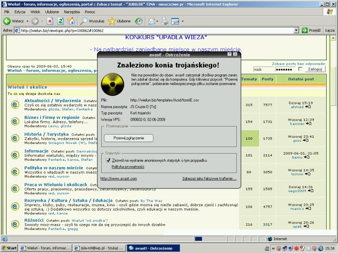
Task: Open the Narzędzia menu
Action: tap(72, 12)
